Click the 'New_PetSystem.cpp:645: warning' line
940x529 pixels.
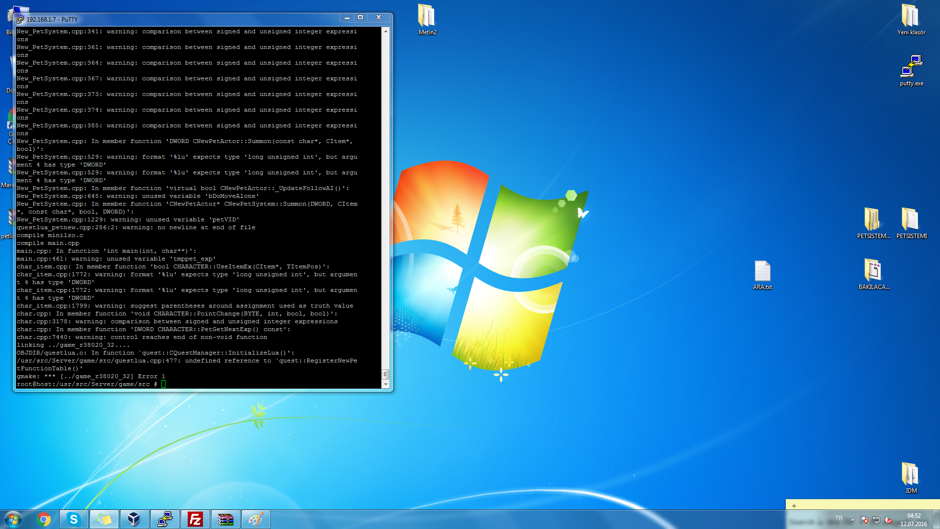point(138,196)
